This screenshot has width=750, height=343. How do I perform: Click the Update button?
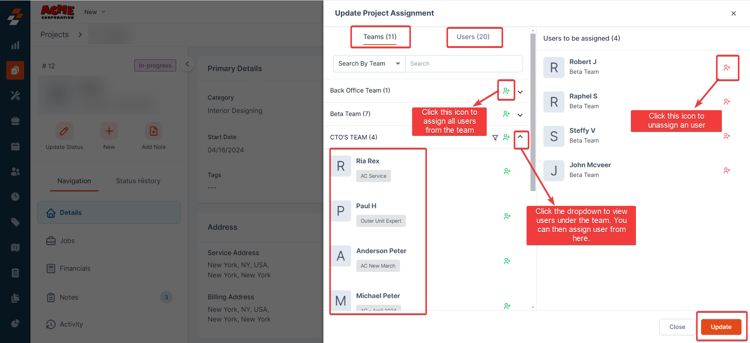pyautogui.click(x=721, y=327)
